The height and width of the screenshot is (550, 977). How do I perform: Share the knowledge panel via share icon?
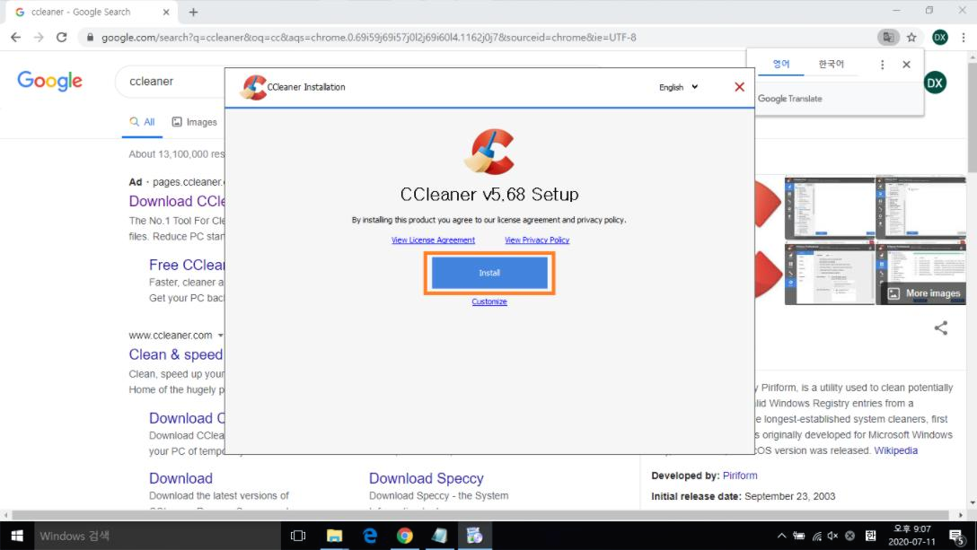(x=941, y=328)
